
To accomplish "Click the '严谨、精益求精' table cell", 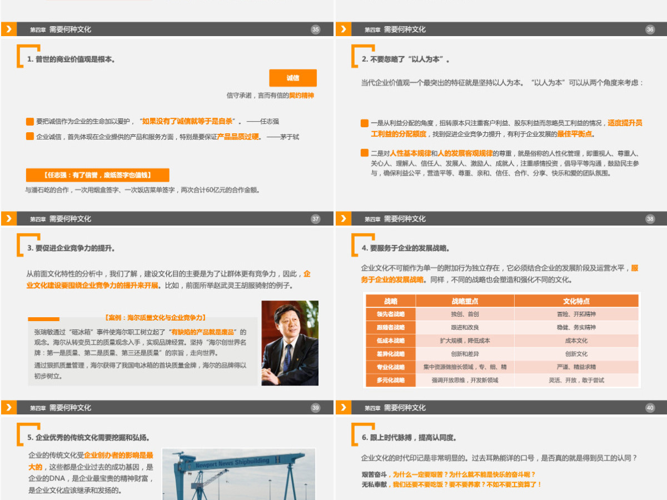I will (576, 367).
